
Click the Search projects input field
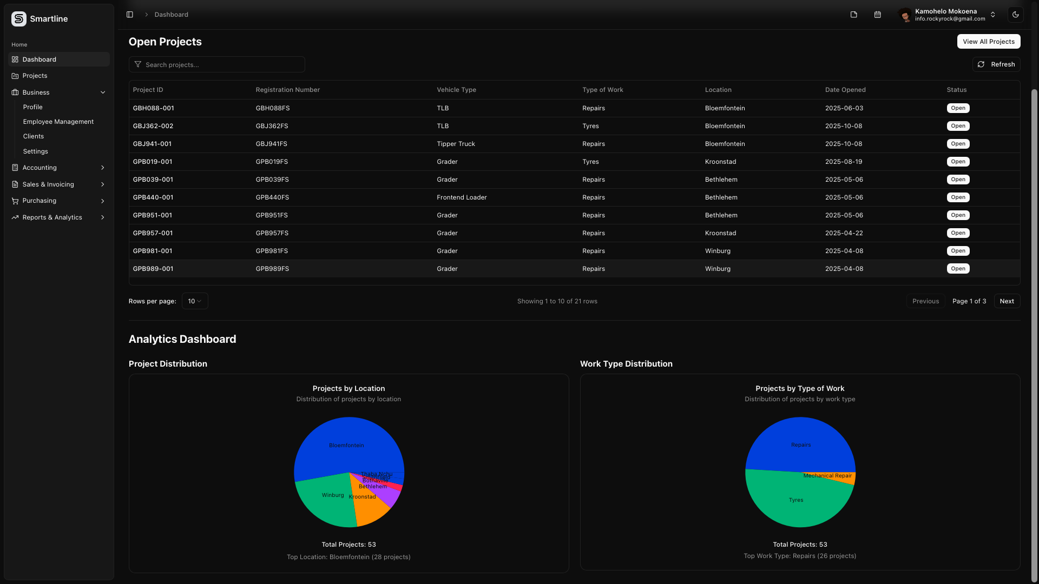[222, 65]
